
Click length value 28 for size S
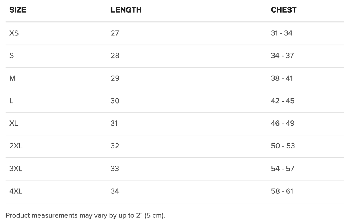115,56
